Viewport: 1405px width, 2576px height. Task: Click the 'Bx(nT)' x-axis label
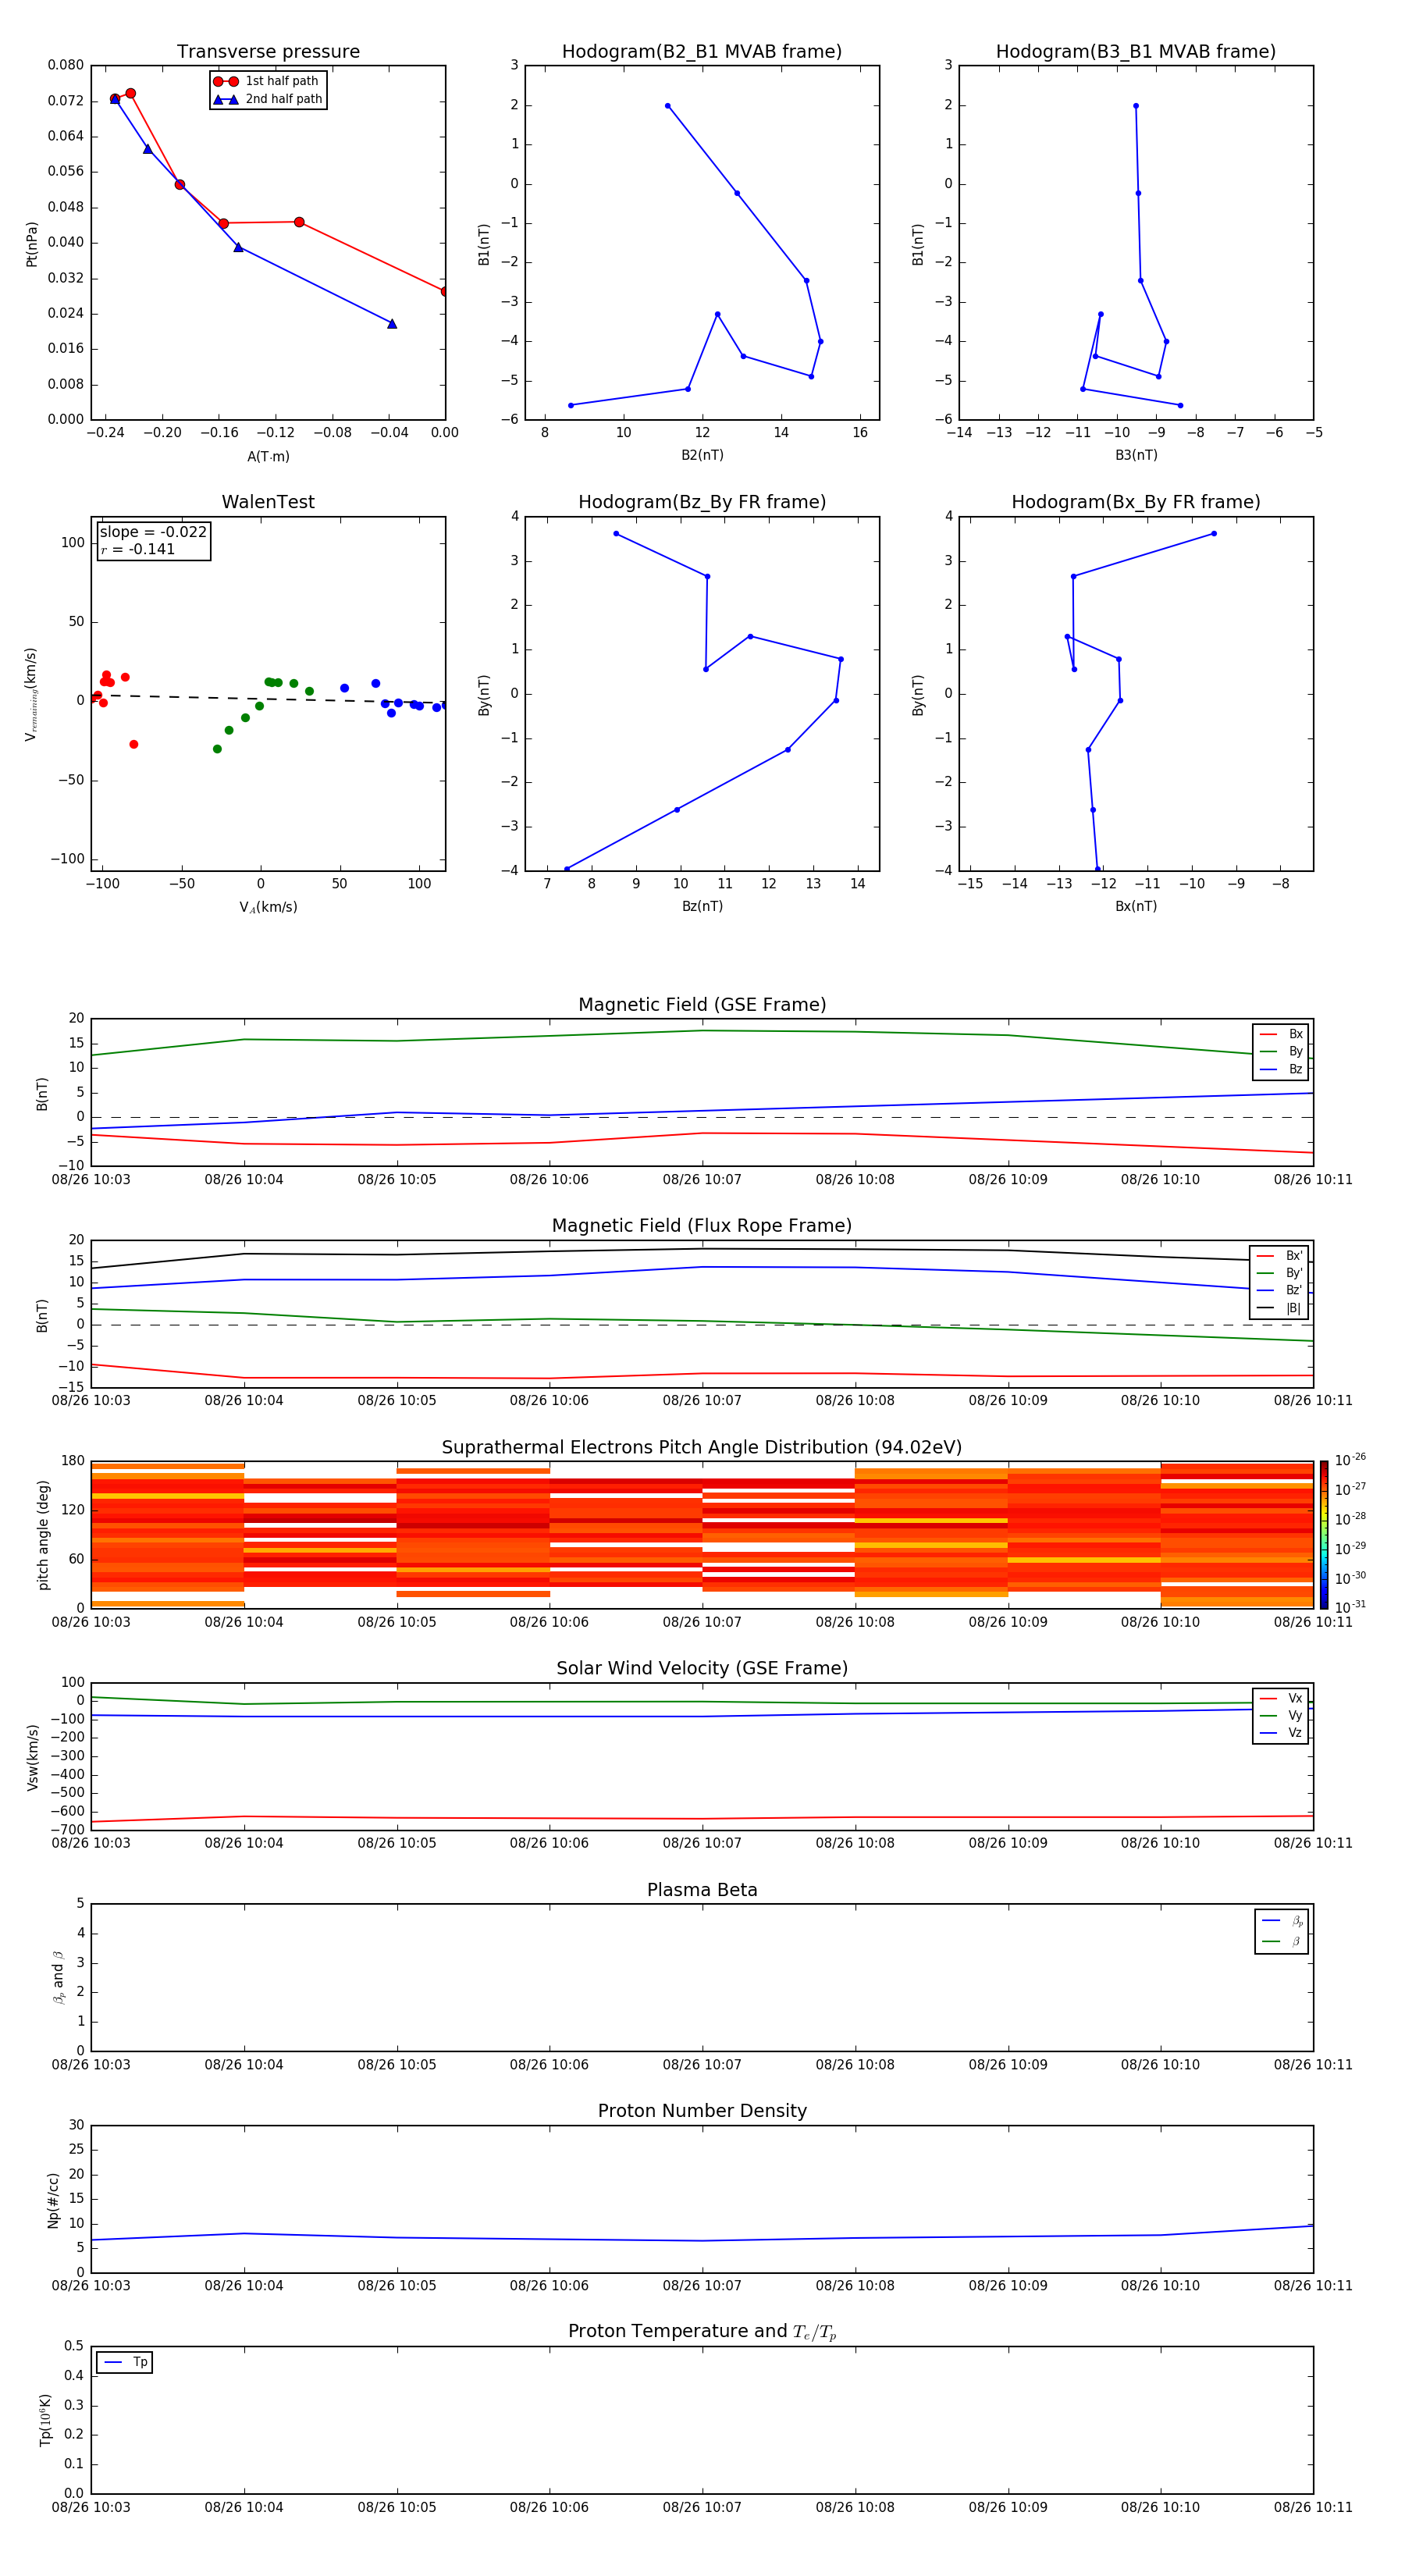point(1136,906)
